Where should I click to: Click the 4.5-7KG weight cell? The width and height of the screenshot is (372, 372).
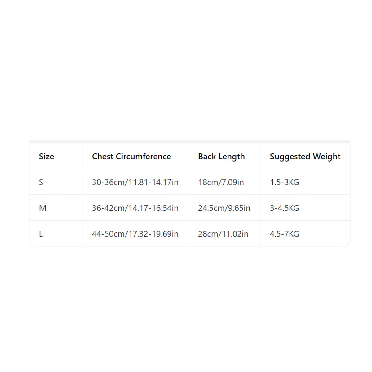[x=305, y=233]
